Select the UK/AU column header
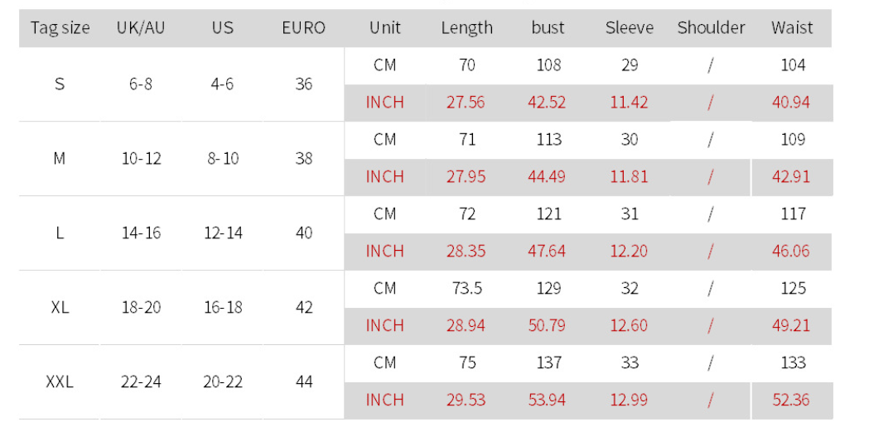Image resolution: width=869 pixels, height=427 pixels. [x=141, y=27]
